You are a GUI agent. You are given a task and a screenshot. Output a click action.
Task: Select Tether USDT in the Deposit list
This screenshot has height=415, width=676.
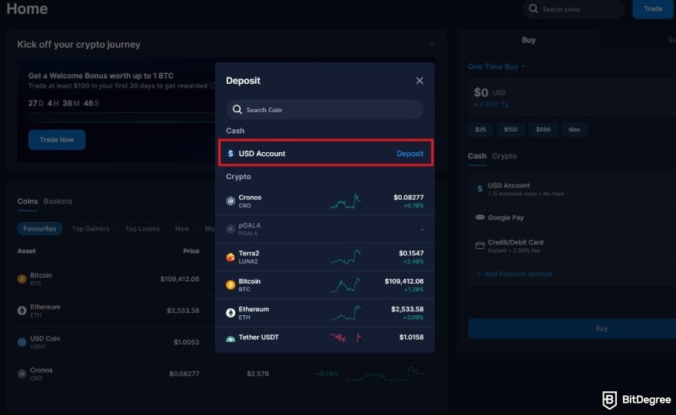click(325, 339)
